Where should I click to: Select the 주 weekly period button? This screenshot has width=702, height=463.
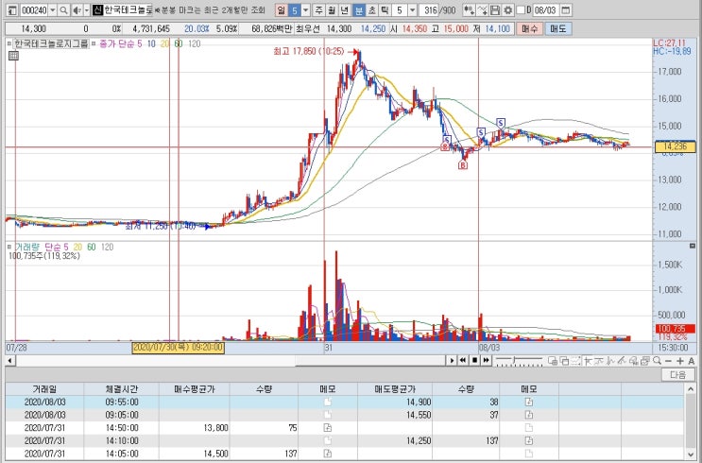(318, 9)
